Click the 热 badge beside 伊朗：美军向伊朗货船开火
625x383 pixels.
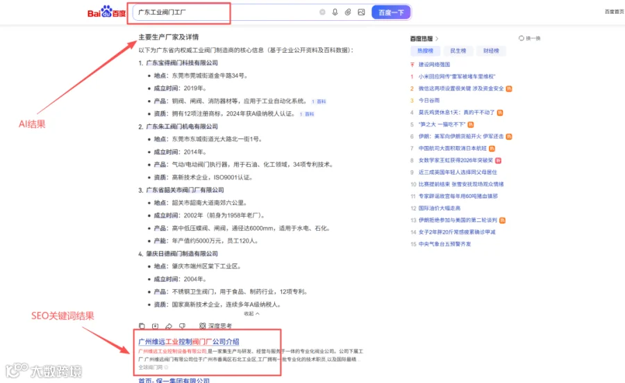(509, 136)
